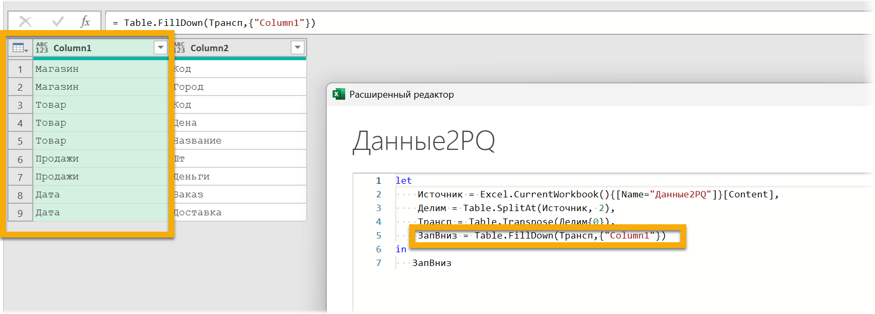
Task: Click the Продажи cell in row 6
Action: pyautogui.click(x=100, y=159)
